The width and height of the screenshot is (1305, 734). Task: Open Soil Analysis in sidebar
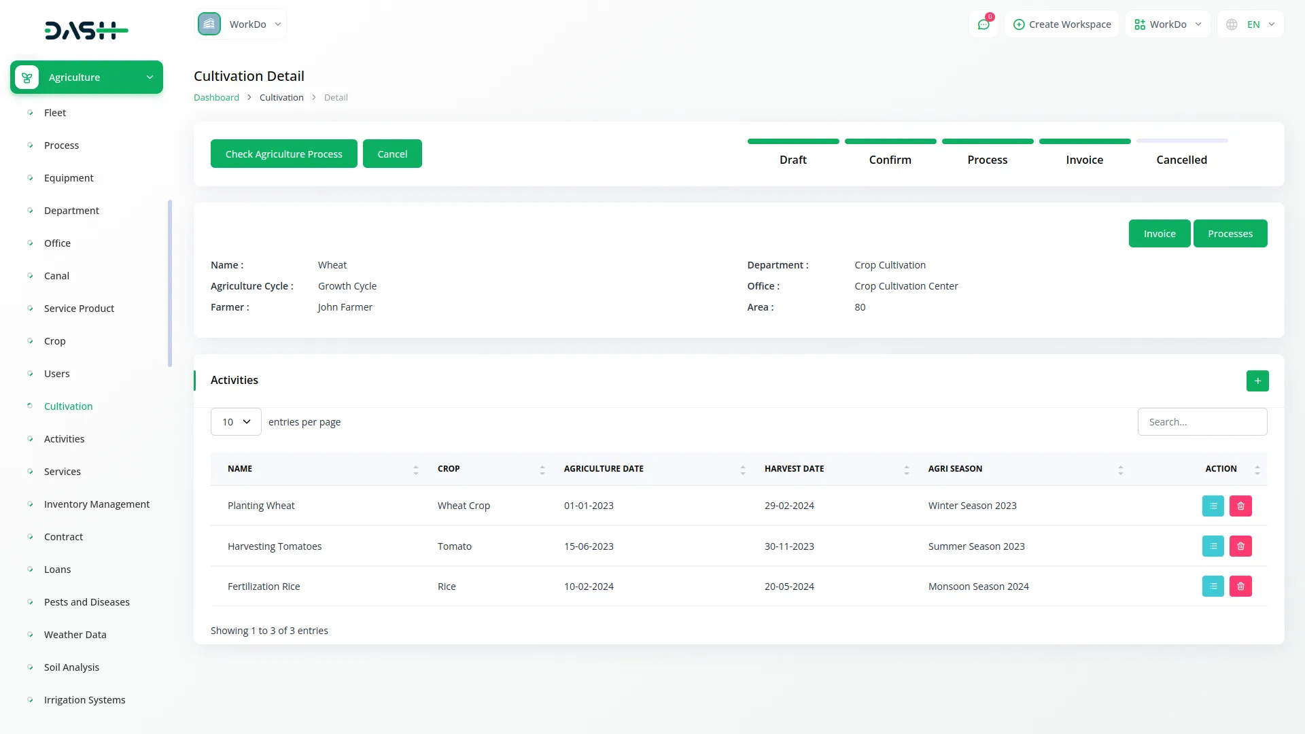click(71, 667)
